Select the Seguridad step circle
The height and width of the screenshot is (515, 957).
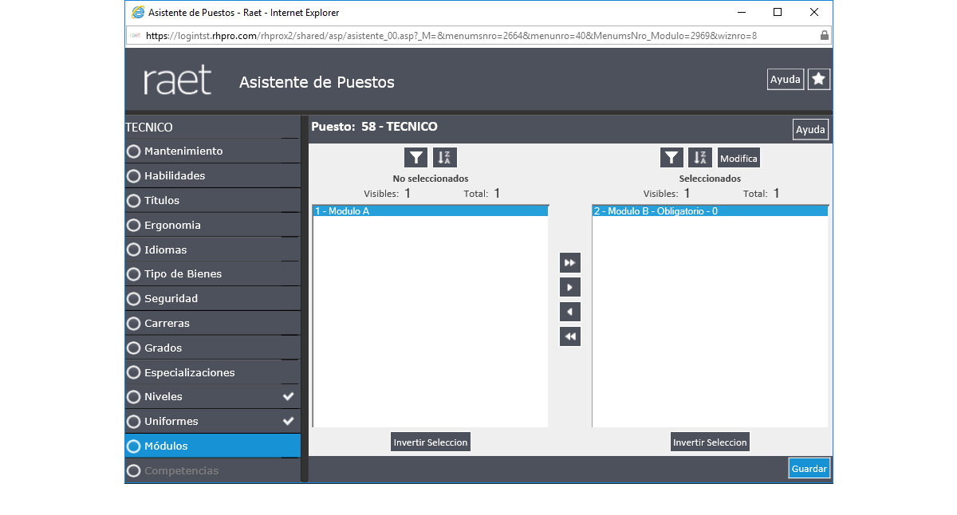coord(134,299)
